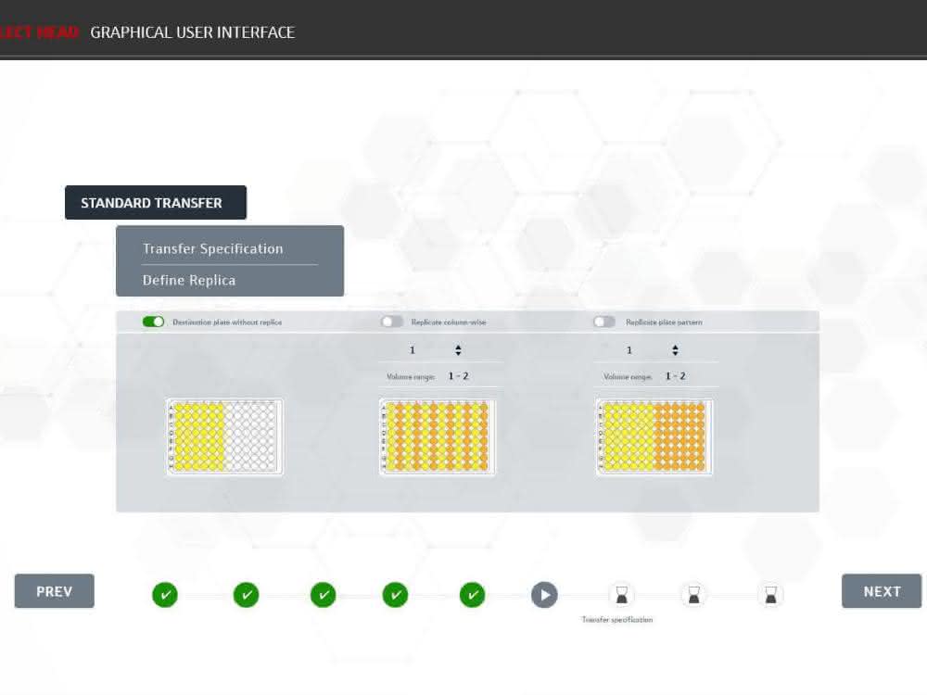This screenshot has height=695, width=927.
Task: Select the plate pattern replicate thumbnail
Action: click(654, 436)
